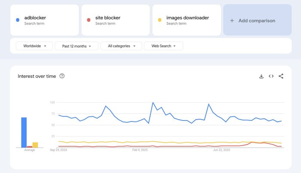The width and height of the screenshot is (301, 173).
Task: Click the Jun 22, 2025 axis label
Action: [x=222, y=150]
